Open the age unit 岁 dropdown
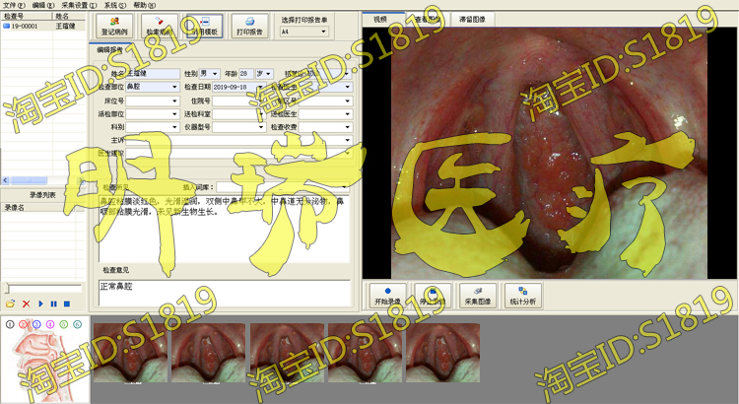 pyautogui.click(x=269, y=74)
